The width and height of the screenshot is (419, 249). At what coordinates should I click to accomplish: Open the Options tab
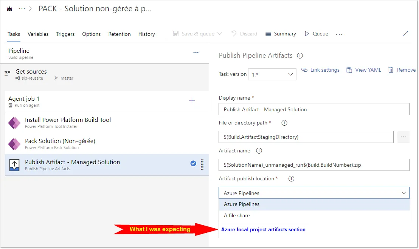point(92,34)
